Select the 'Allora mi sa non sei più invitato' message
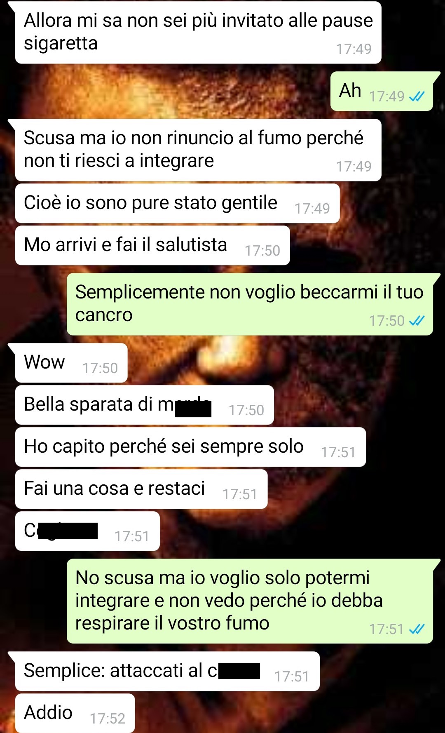The image size is (445, 733). pyautogui.click(x=198, y=33)
